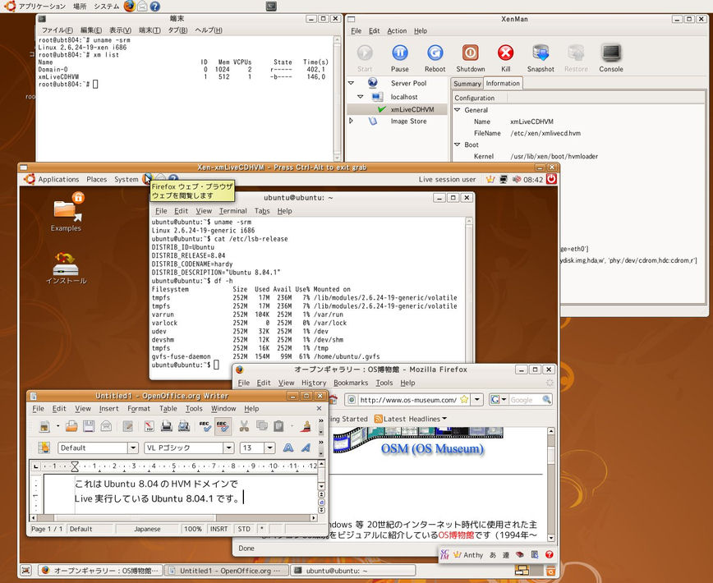Click the Open folder icon in Writer
713x583 pixels.
coord(71,426)
